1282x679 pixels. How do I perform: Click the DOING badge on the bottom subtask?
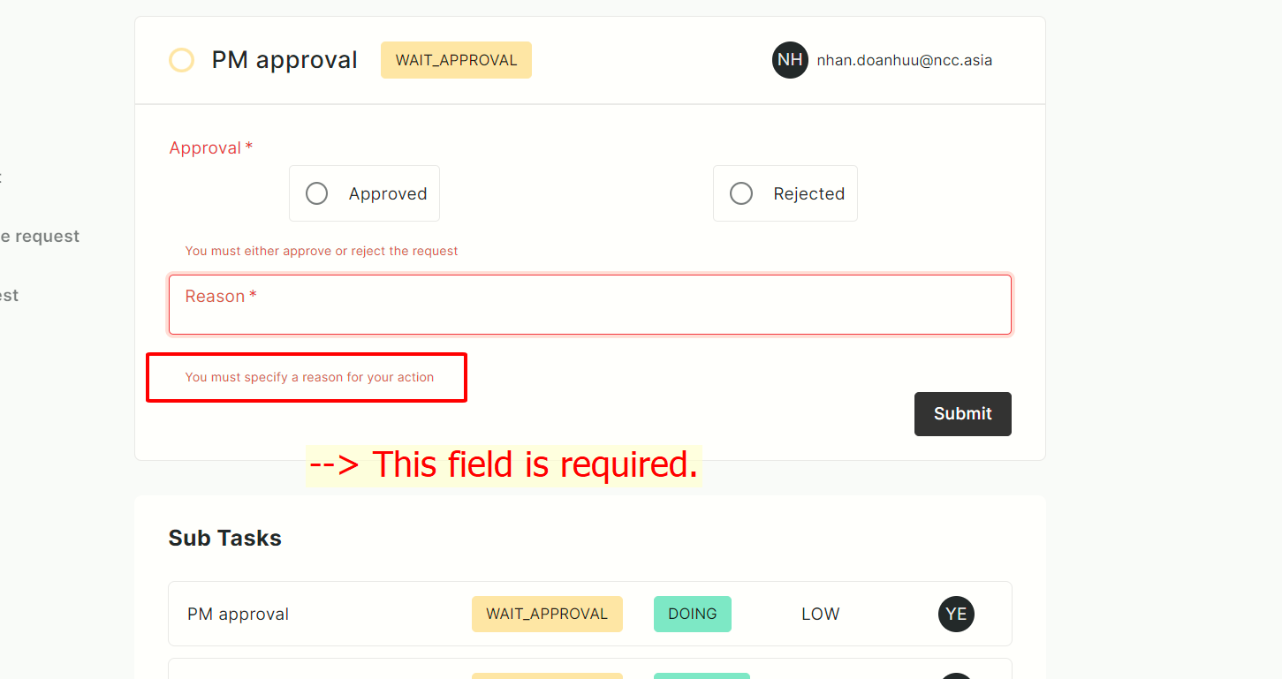click(x=702, y=676)
